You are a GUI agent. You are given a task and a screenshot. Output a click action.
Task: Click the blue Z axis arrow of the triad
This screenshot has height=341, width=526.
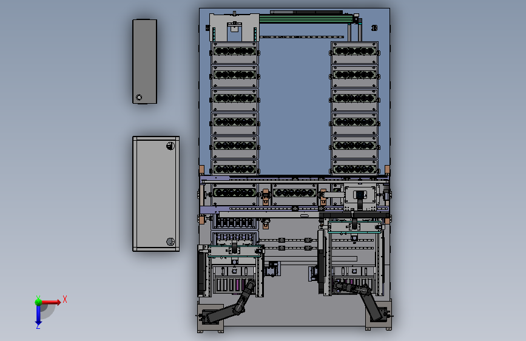[x=38, y=316]
